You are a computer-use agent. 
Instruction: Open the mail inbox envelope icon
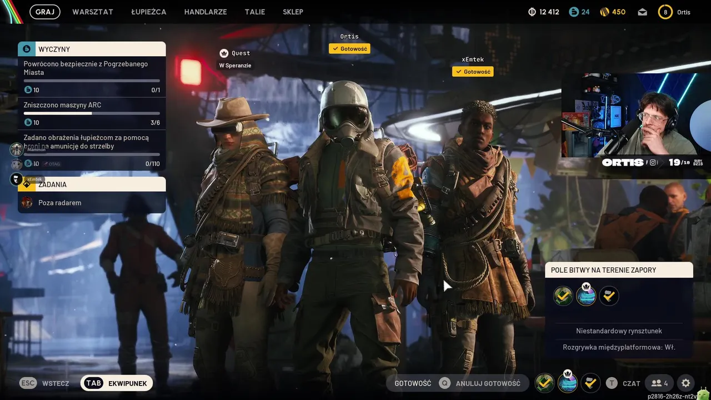click(x=643, y=12)
